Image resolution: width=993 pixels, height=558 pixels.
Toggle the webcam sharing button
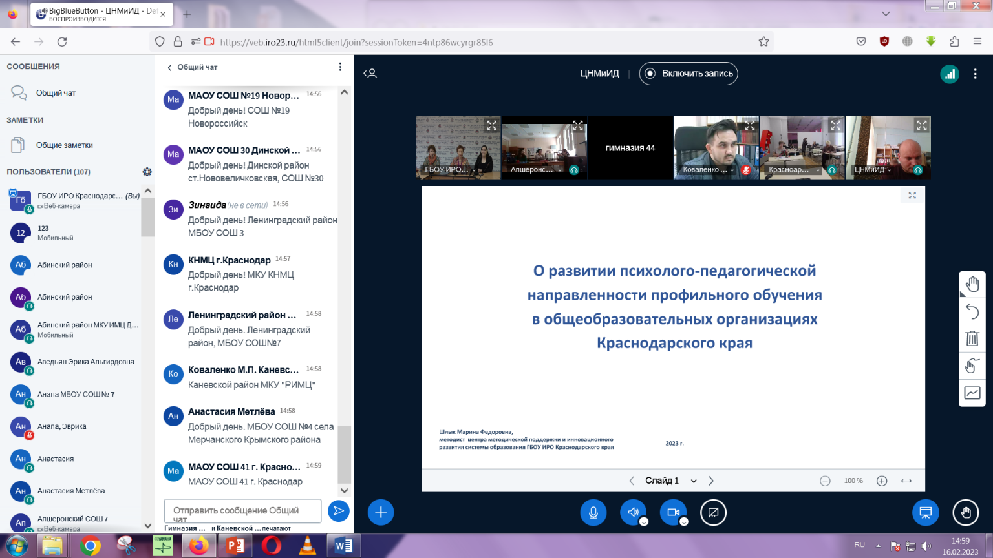tap(673, 512)
